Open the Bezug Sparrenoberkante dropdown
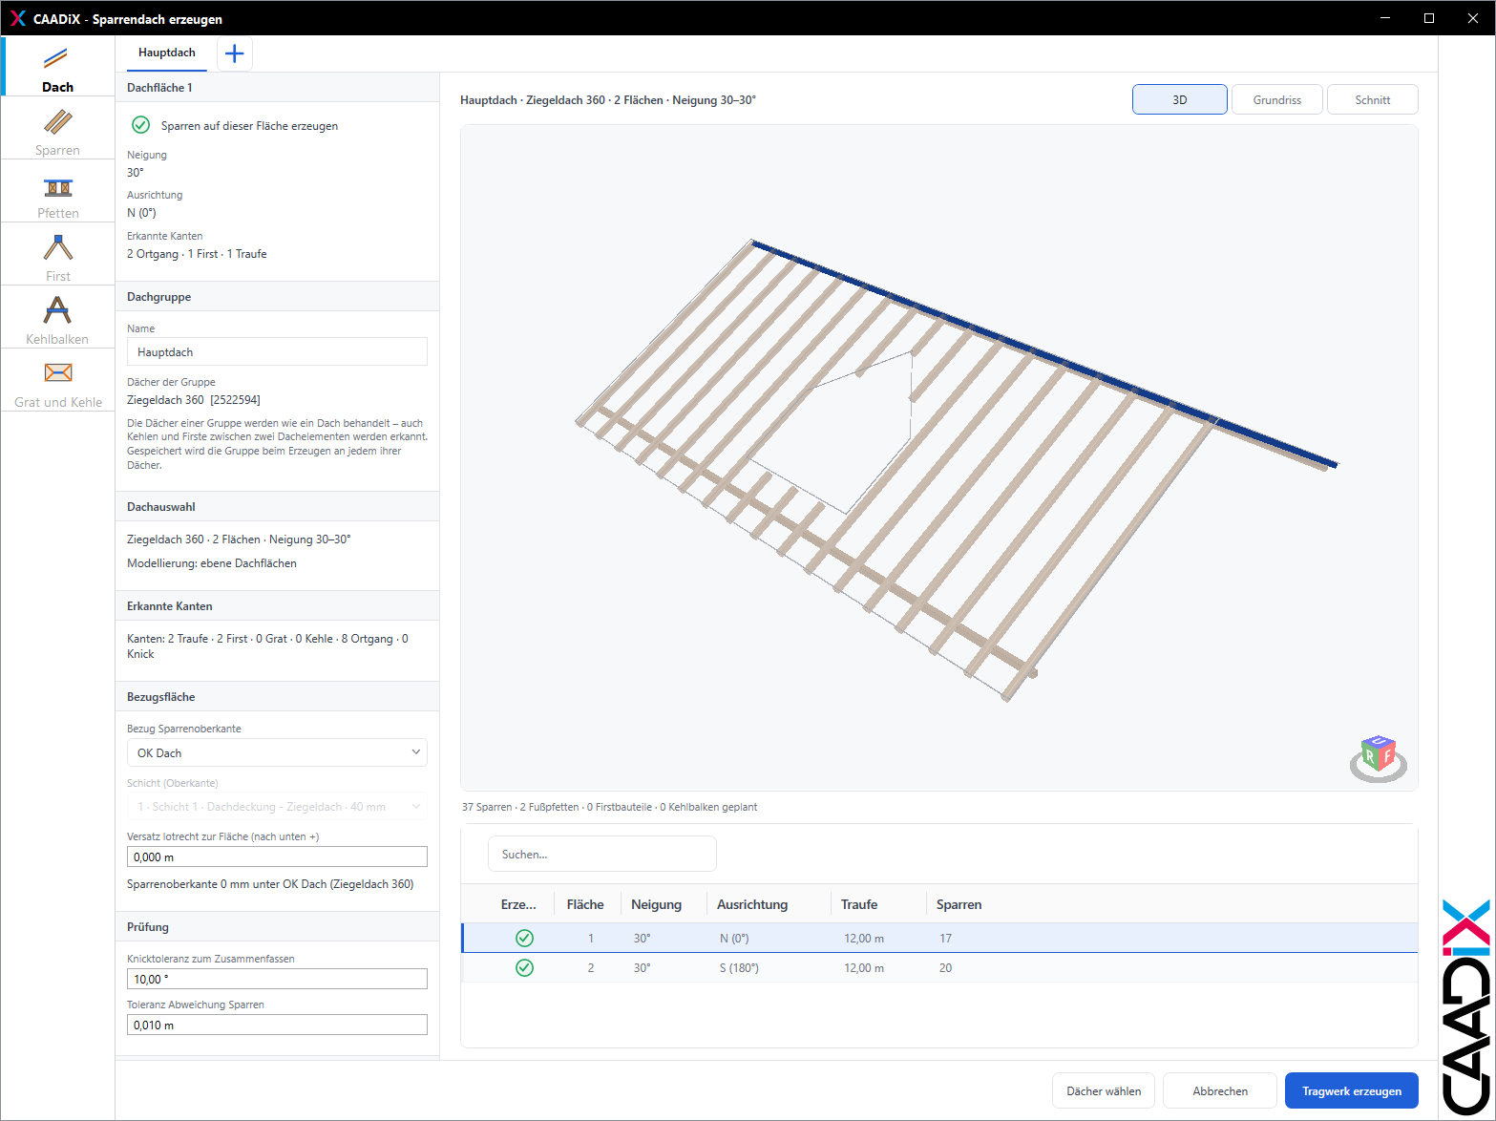Viewport: 1496px width, 1121px height. (277, 752)
